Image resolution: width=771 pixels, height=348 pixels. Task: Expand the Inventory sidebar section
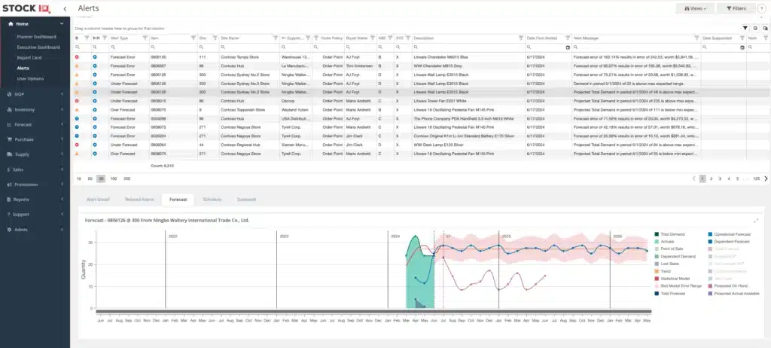click(x=62, y=109)
